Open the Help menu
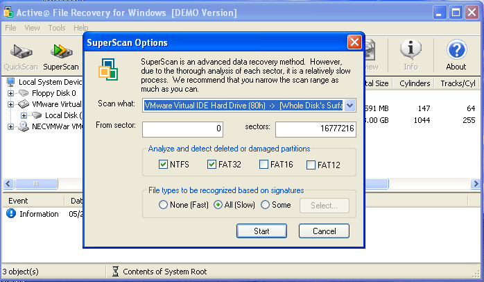484x282 pixels. pyautogui.click(x=81, y=28)
